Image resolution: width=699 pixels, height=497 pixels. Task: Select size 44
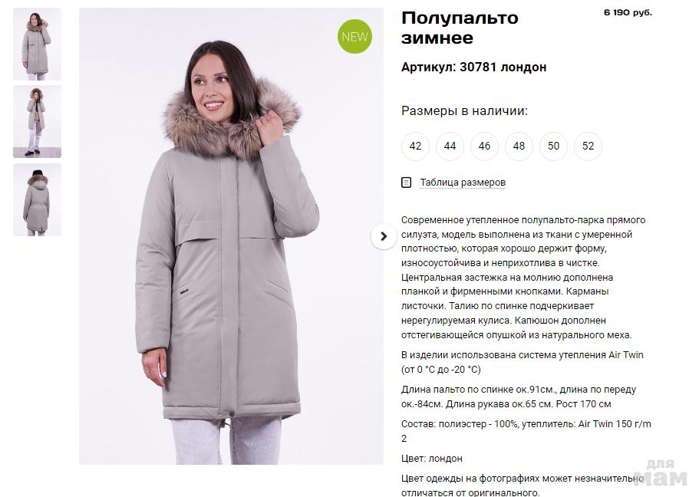pyautogui.click(x=450, y=146)
